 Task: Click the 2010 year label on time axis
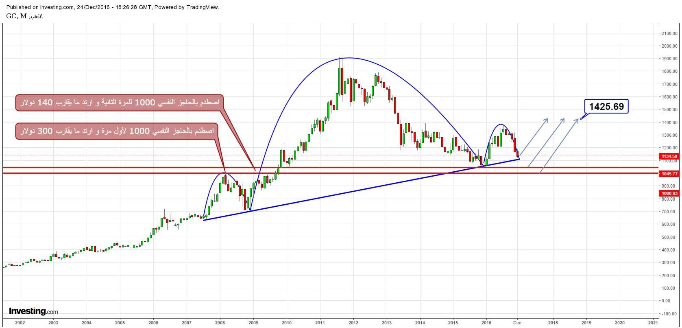[287, 322]
